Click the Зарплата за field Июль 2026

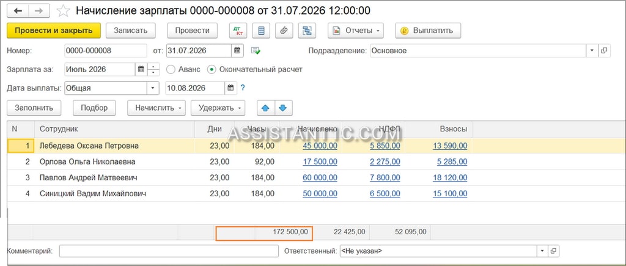100,69
